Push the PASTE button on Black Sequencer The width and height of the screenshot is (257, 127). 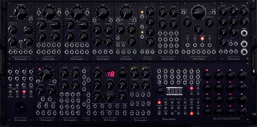[179, 108]
